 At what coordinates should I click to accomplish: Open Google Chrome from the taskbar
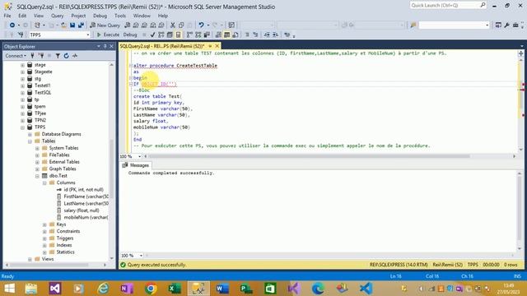pyautogui.click(x=151, y=289)
